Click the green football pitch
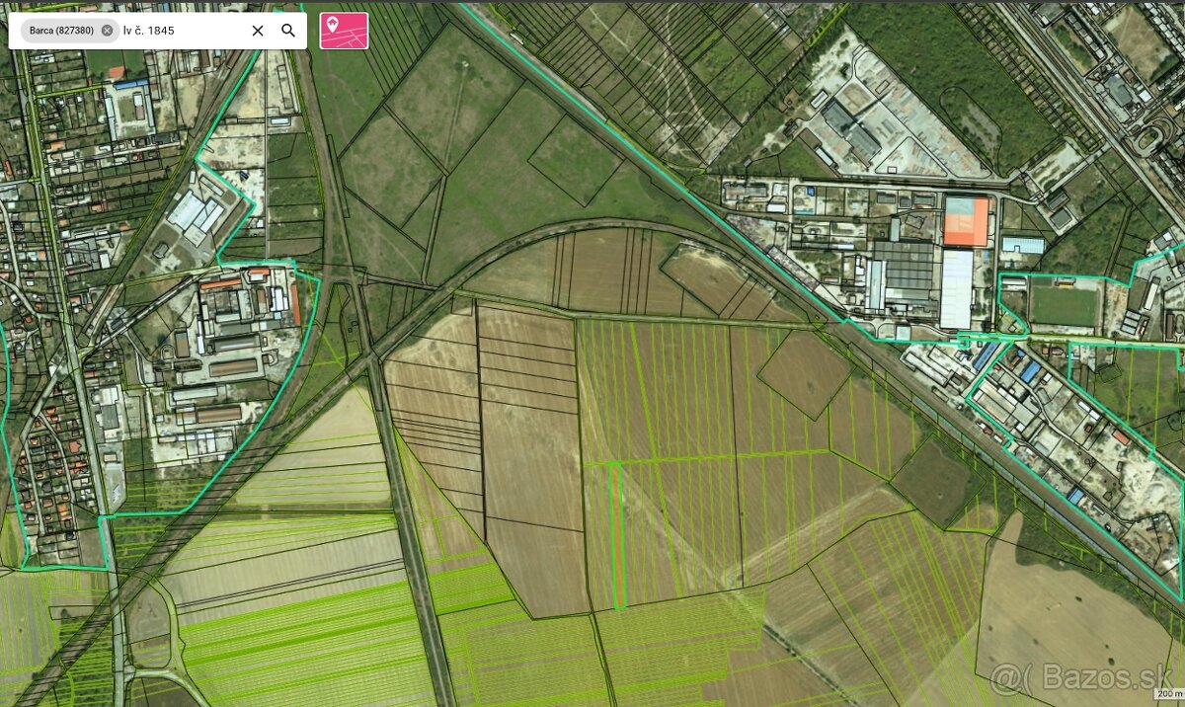Screen dimensions: 1185x707 pos(1063,305)
